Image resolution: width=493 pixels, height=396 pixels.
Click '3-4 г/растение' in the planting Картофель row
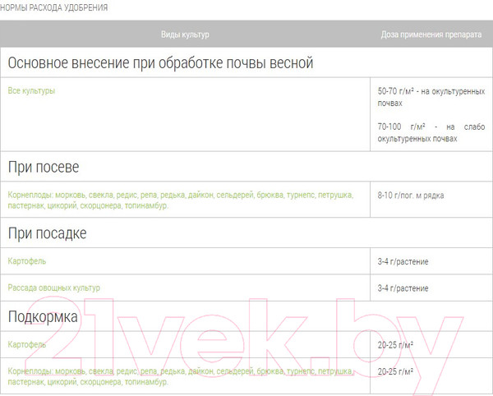pyautogui.click(x=403, y=262)
